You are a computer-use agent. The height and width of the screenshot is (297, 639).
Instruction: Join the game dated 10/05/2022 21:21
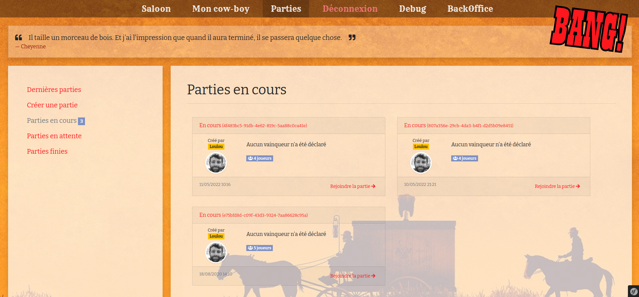click(557, 186)
